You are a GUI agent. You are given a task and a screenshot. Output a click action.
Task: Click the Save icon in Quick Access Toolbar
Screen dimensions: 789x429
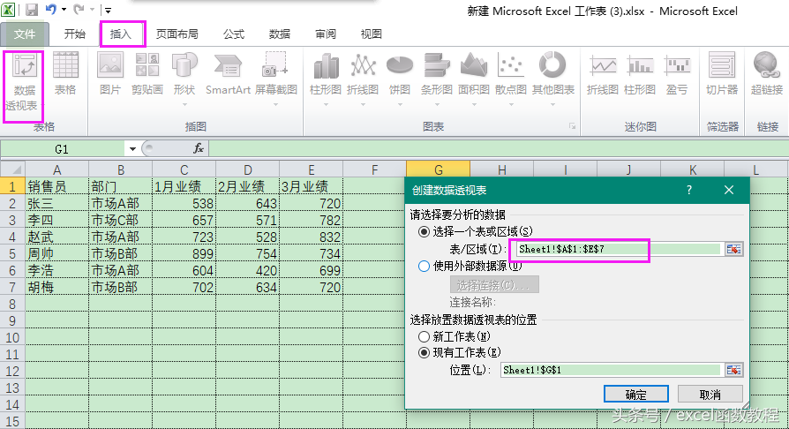[x=32, y=10]
